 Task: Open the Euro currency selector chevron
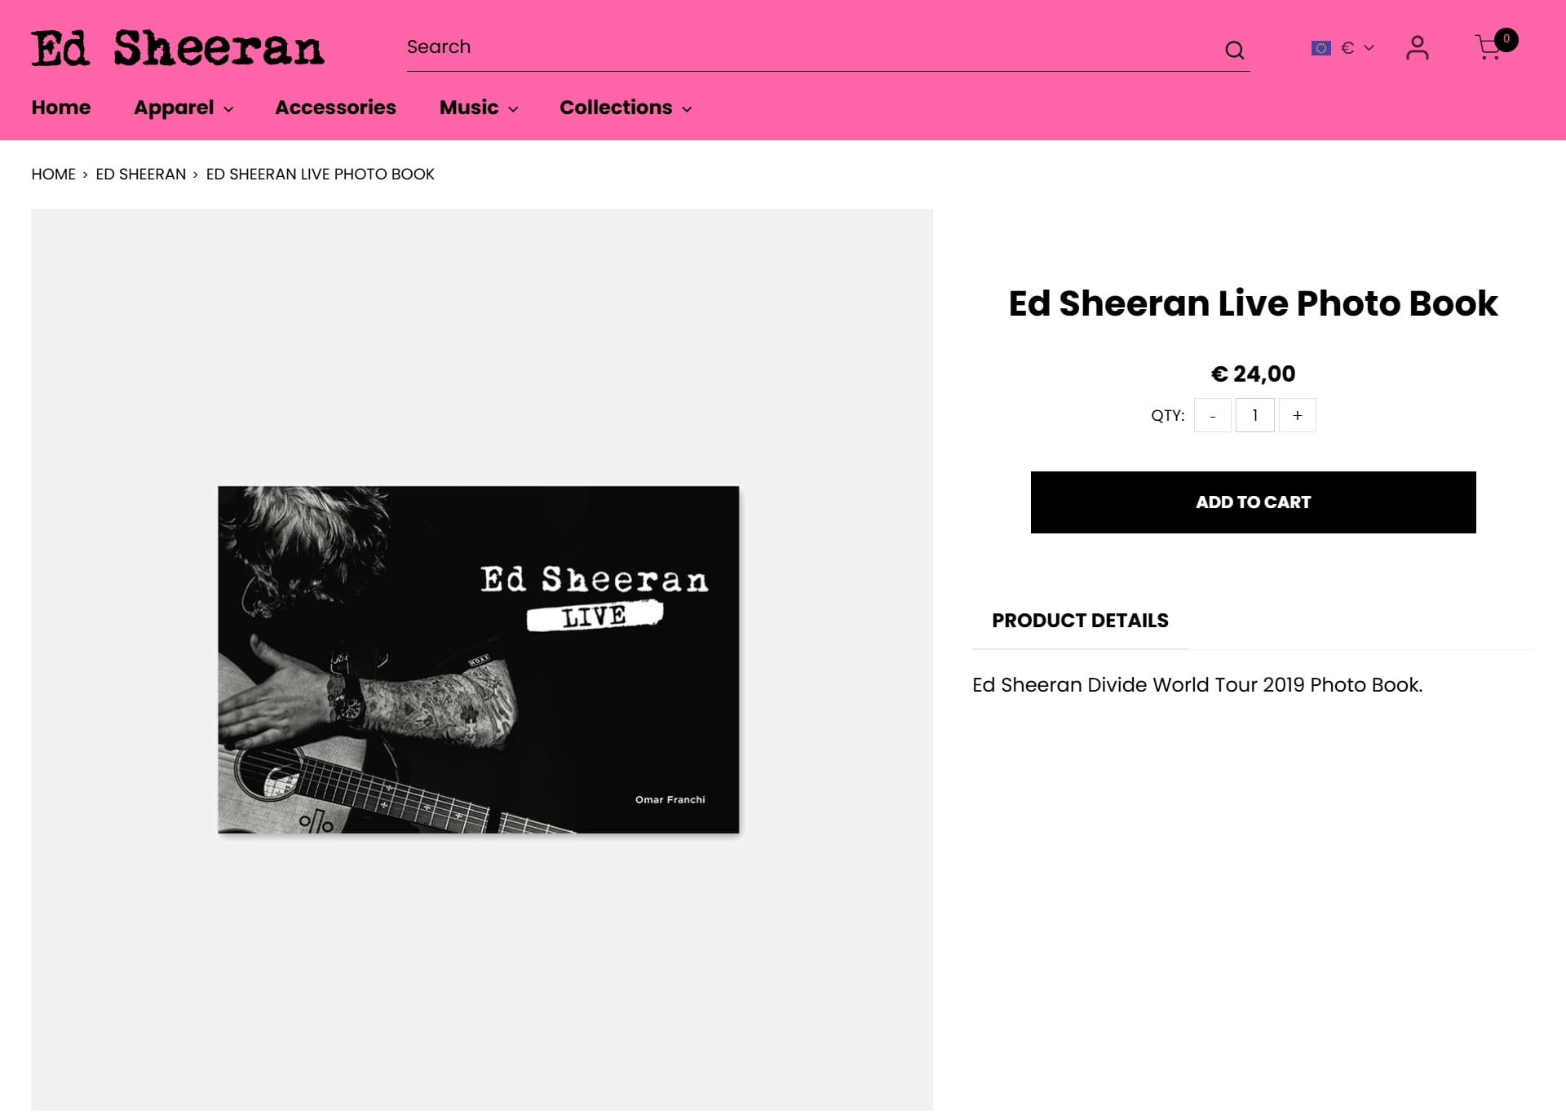click(x=1369, y=48)
